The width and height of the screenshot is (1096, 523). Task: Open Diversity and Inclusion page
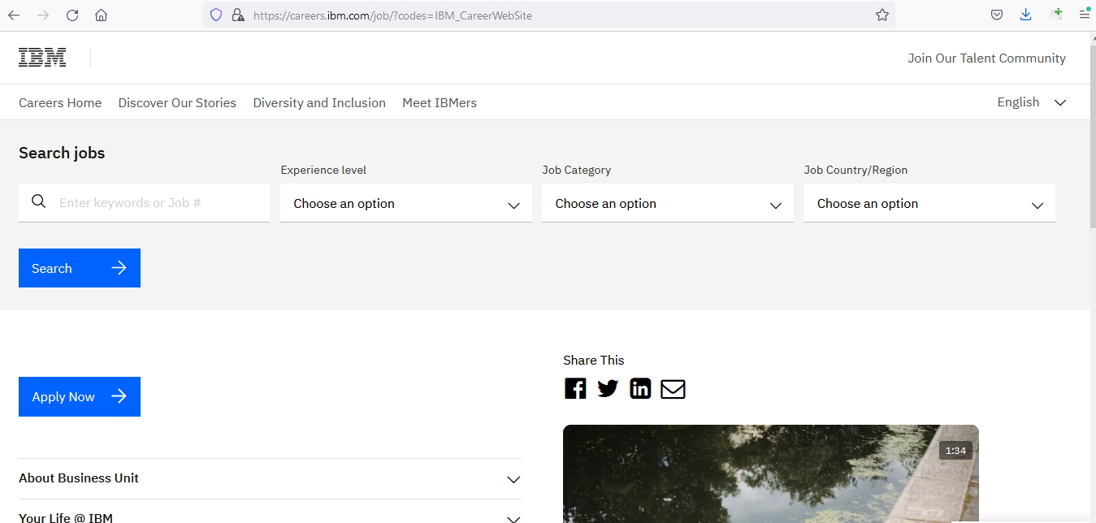tap(319, 102)
